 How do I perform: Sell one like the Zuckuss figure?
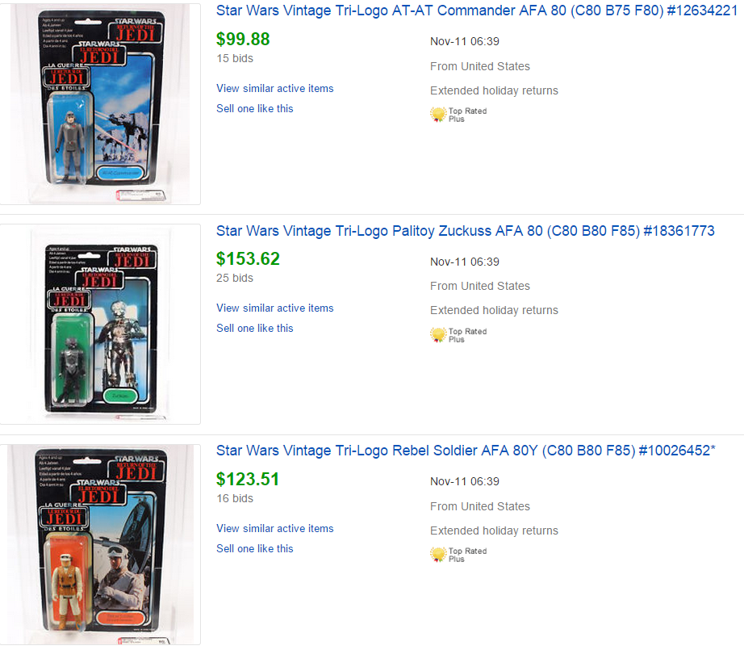[x=255, y=328]
